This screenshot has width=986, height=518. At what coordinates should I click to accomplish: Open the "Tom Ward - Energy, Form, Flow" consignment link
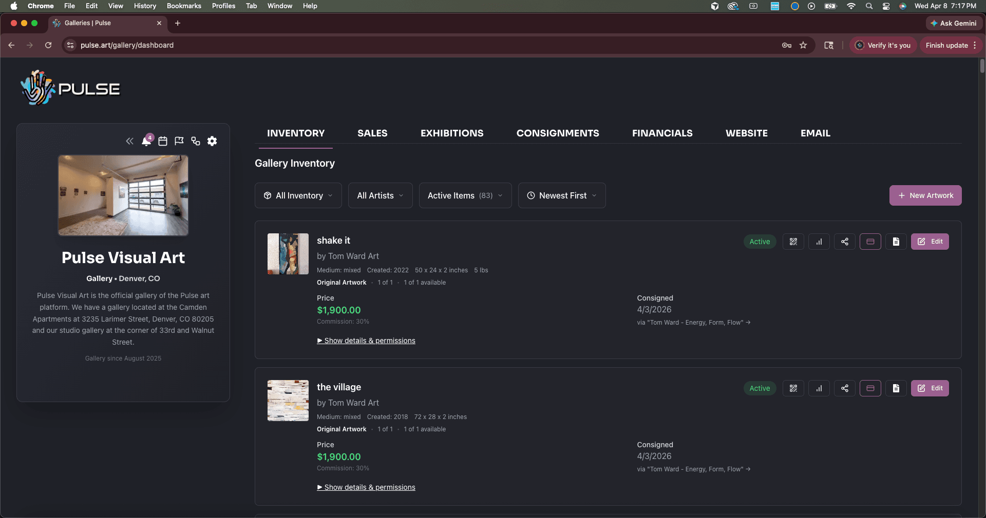pyautogui.click(x=693, y=323)
